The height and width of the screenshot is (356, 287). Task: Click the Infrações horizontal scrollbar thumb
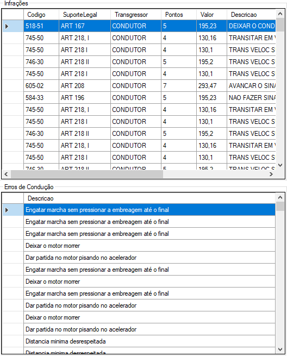(87, 174)
